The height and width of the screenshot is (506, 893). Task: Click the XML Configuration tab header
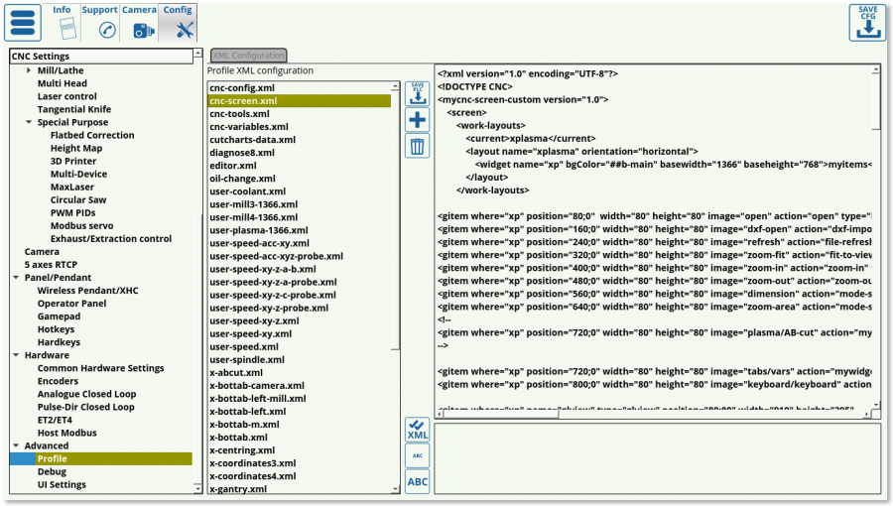point(248,56)
